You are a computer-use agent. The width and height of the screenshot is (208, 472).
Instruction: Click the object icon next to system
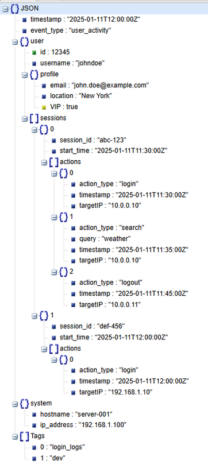pyautogui.click(x=24, y=404)
